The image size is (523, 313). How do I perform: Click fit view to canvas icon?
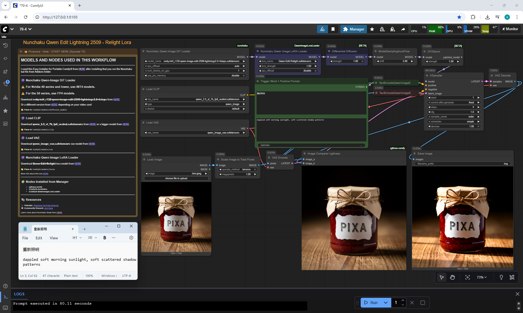(467, 277)
